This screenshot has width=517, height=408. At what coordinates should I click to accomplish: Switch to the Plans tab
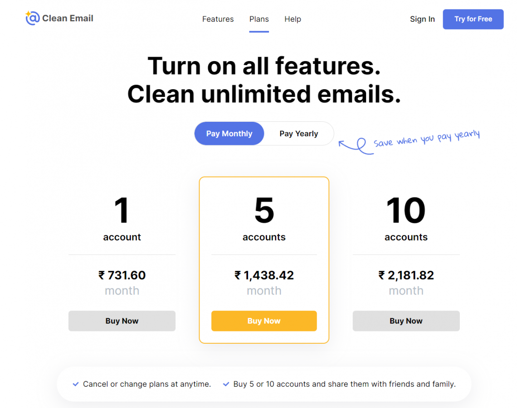(x=259, y=19)
